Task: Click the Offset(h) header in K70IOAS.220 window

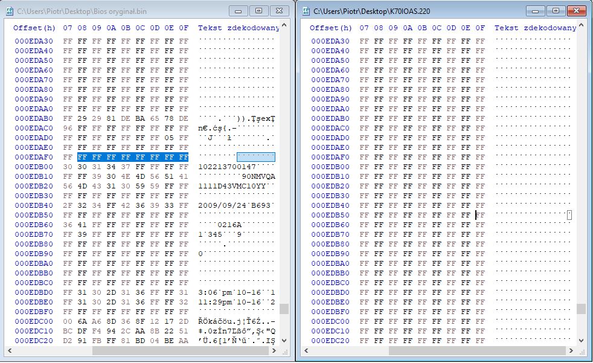Action: (x=330, y=28)
